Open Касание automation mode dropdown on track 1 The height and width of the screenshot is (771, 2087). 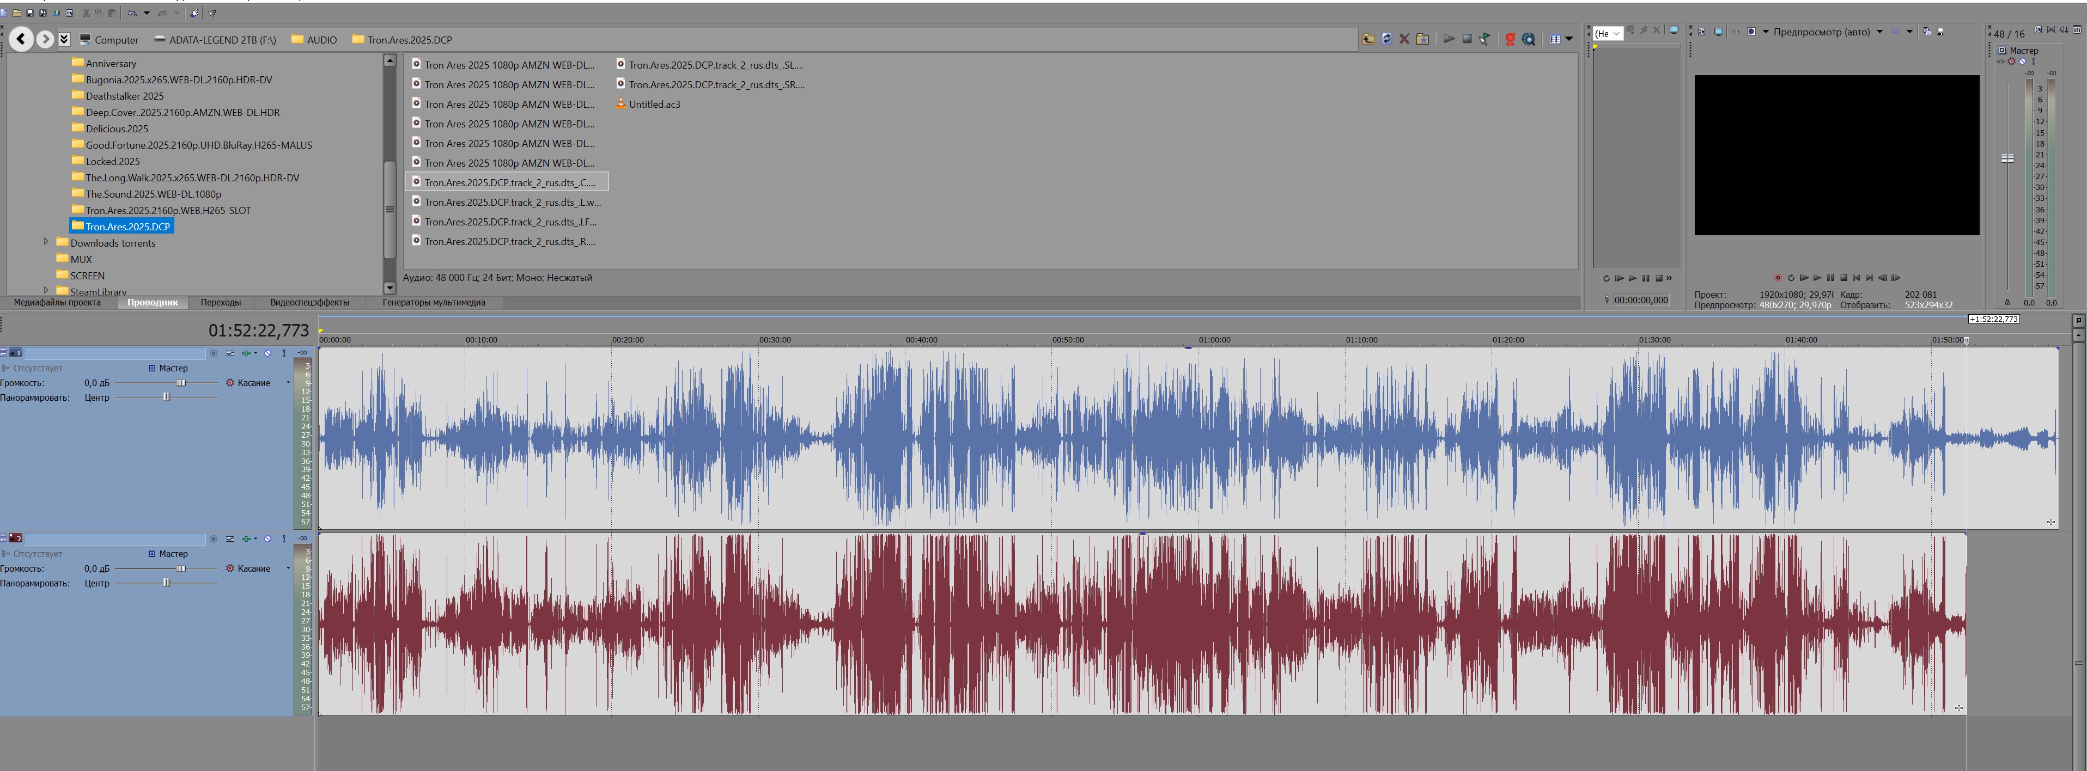point(288,383)
